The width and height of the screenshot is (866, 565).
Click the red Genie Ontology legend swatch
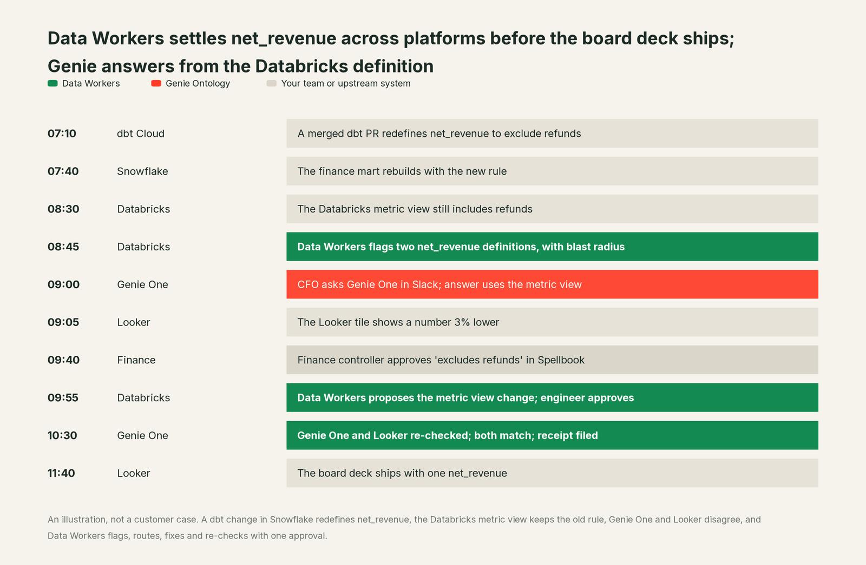(x=156, y=83)
